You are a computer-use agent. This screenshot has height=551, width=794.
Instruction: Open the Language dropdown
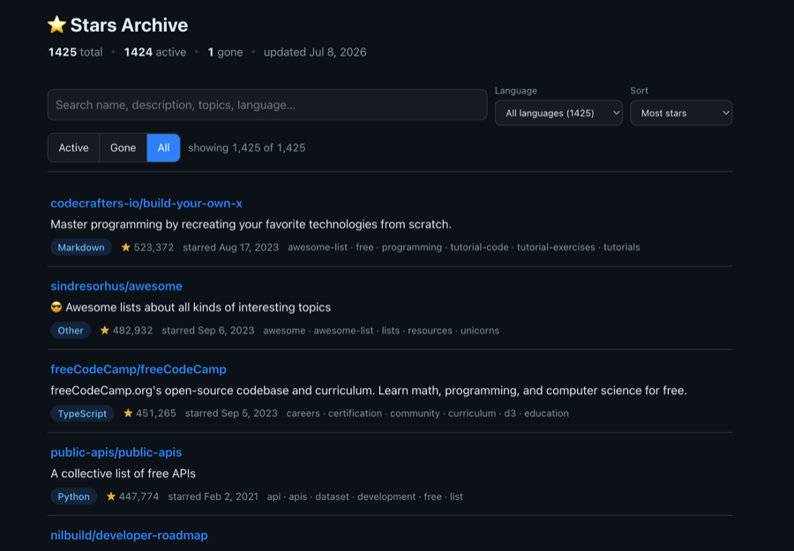click(x=558, y=113)
